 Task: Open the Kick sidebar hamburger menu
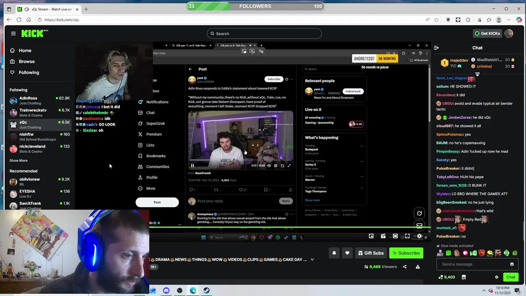point(13,33)
